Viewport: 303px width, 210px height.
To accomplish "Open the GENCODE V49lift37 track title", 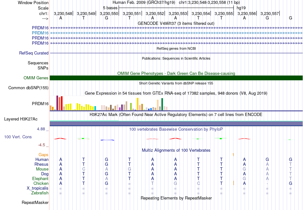I will (176, 23).
